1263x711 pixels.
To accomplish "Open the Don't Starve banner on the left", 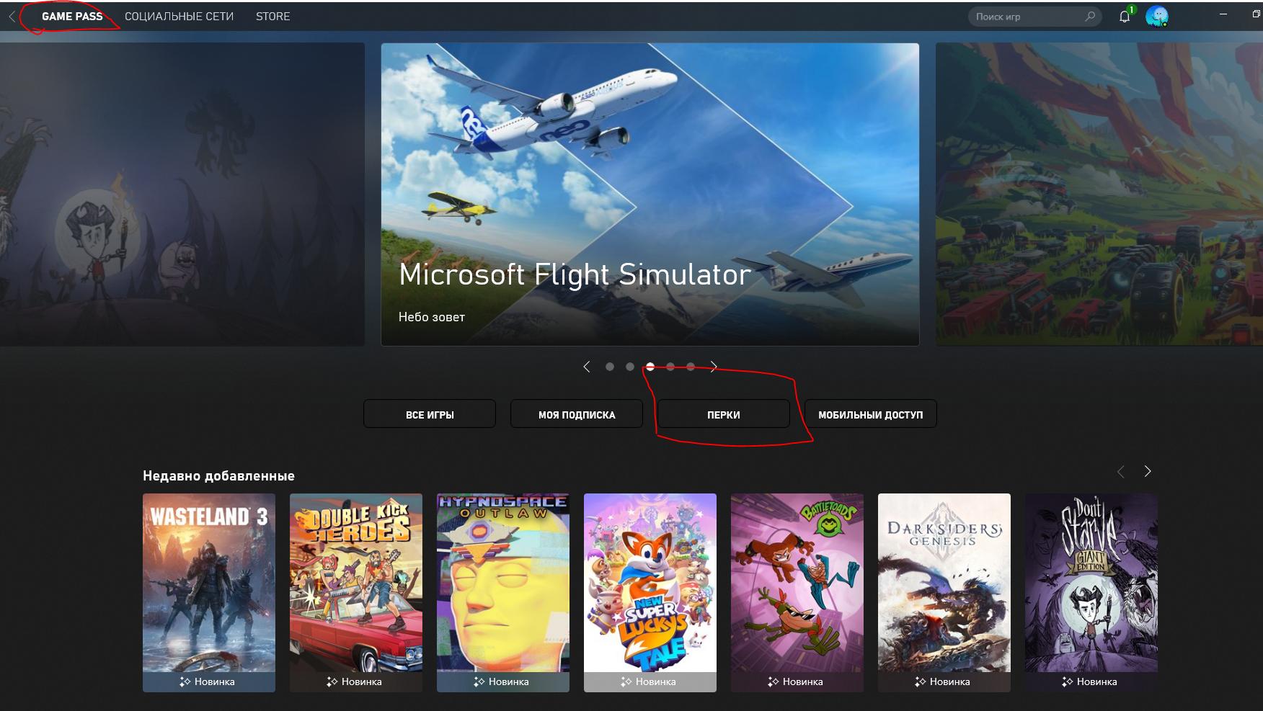I will point(182,194).
